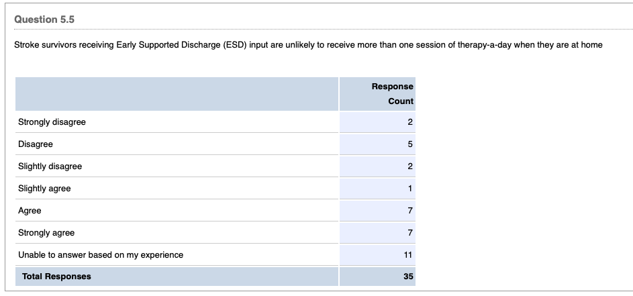The height and width of the screenshot is (296, 633).
Task: Click the response count for Strongly disagree
Action: tap(409, 122)
